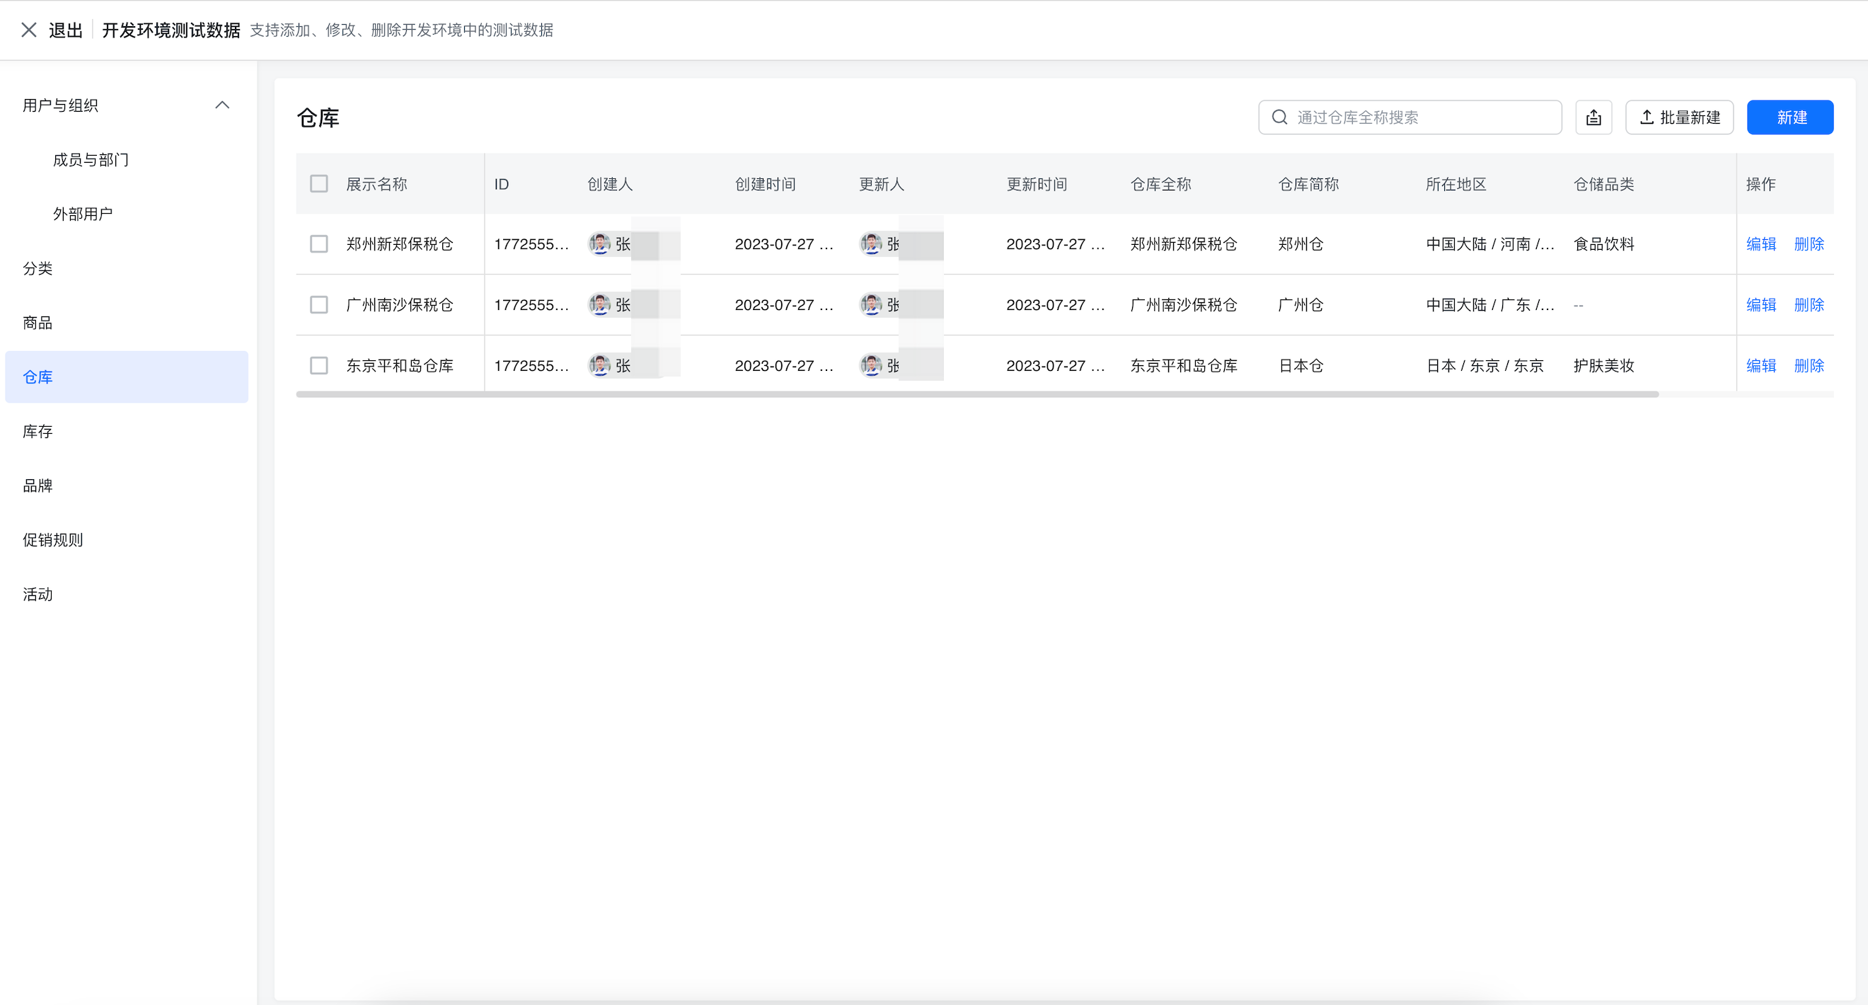Image resolution: width=1868 pixels, height=1005 pixels.
Task: Check the 郑州新郑保税仓 row checkbox
Action: 319,243
